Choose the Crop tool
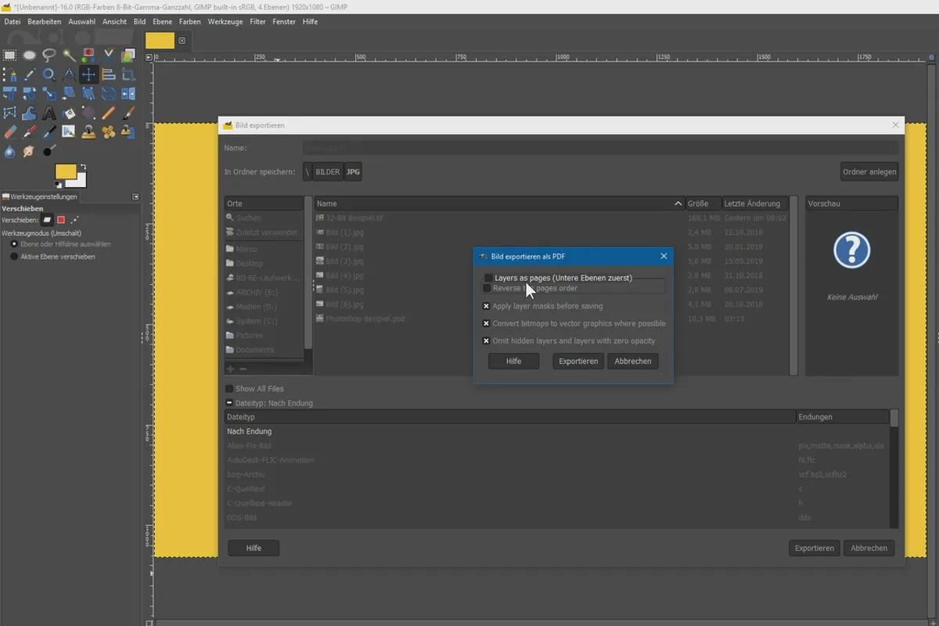Viewport: 939px width, 626px height. point(128,75)
